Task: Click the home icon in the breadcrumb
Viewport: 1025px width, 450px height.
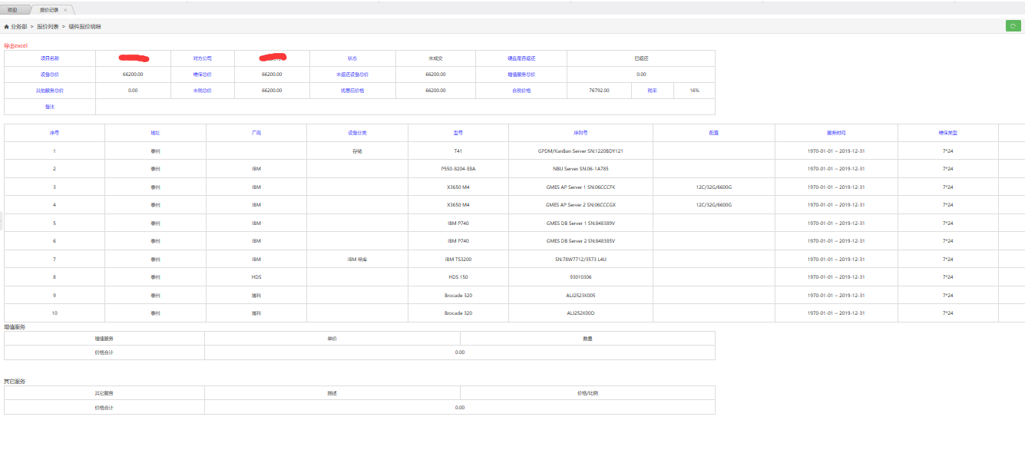Action: pos(7,27)
